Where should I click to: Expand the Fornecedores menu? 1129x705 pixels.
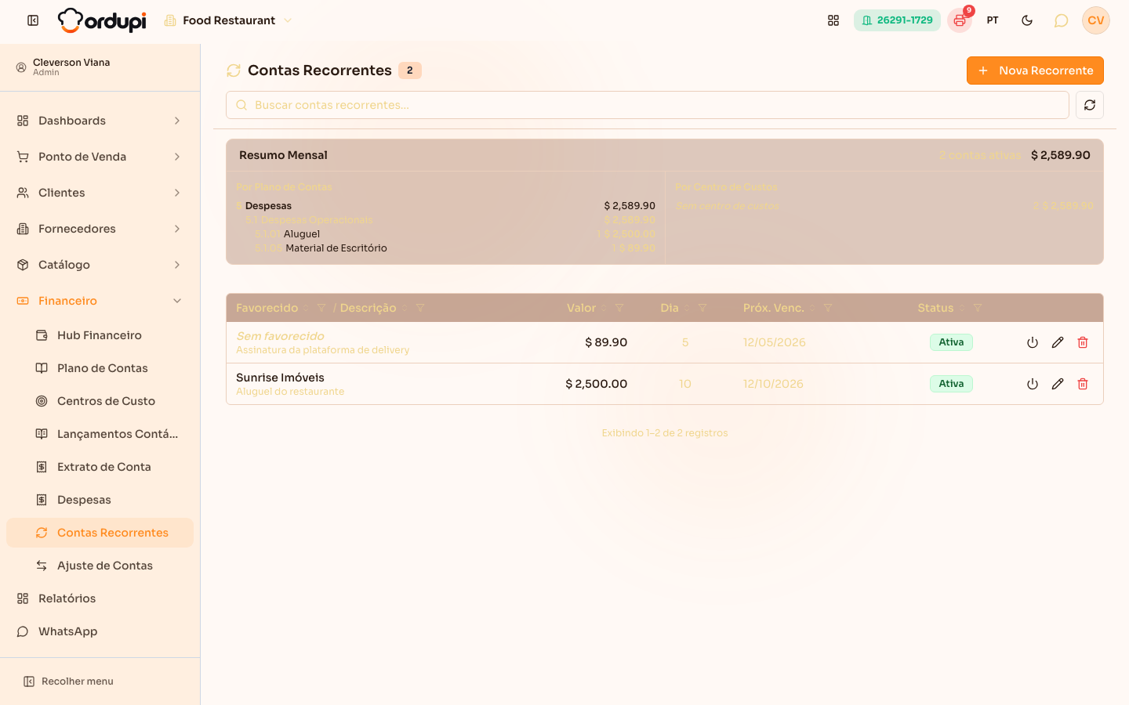(100, 229)
